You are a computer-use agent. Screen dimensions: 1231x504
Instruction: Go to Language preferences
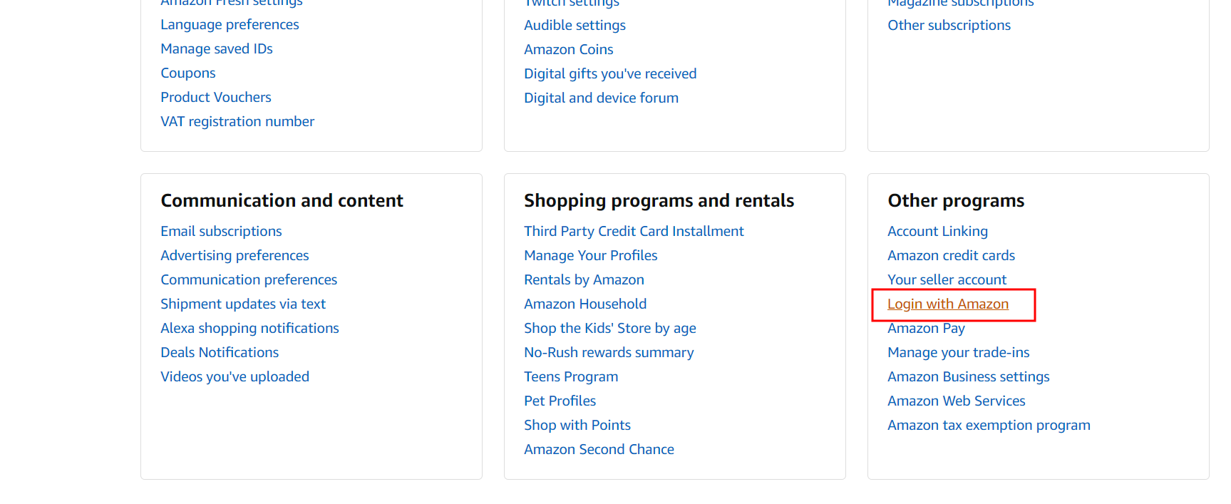[x=230, y=25]
